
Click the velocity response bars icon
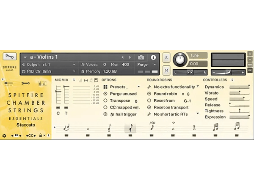pos(80,80)
